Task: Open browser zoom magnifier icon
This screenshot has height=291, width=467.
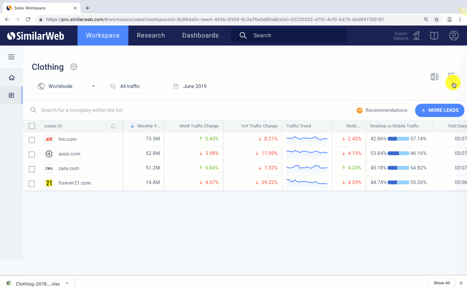Action: (x=426, y=19)
